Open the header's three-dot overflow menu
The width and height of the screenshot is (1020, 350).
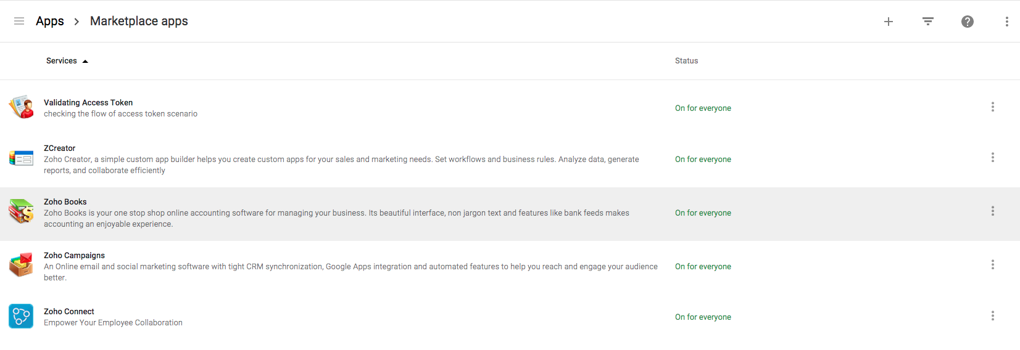(1007, 22)
